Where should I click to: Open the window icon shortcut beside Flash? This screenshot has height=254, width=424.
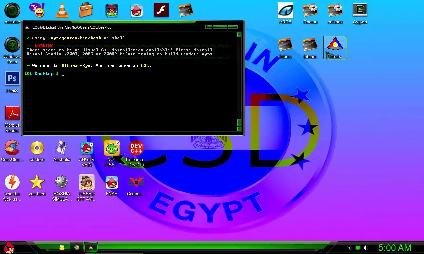click(186, 10)
